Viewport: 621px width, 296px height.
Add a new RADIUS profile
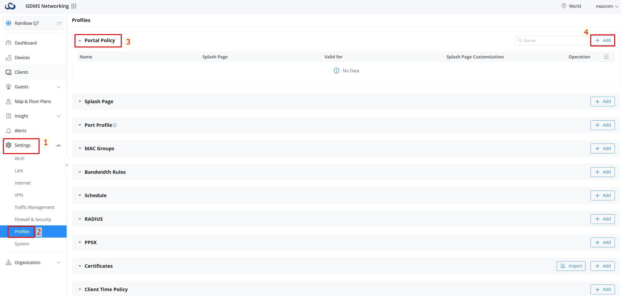(602, 219)
